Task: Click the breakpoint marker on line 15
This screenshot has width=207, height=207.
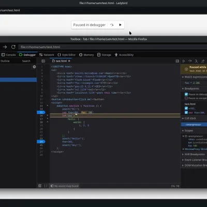Action: [x=41, y=112]
